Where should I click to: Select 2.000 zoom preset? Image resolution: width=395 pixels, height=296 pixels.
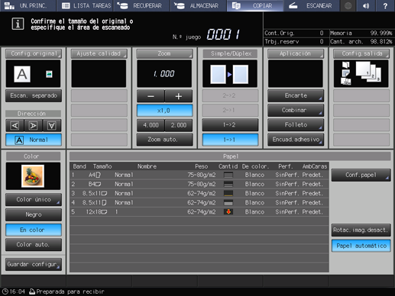point(179,125)
